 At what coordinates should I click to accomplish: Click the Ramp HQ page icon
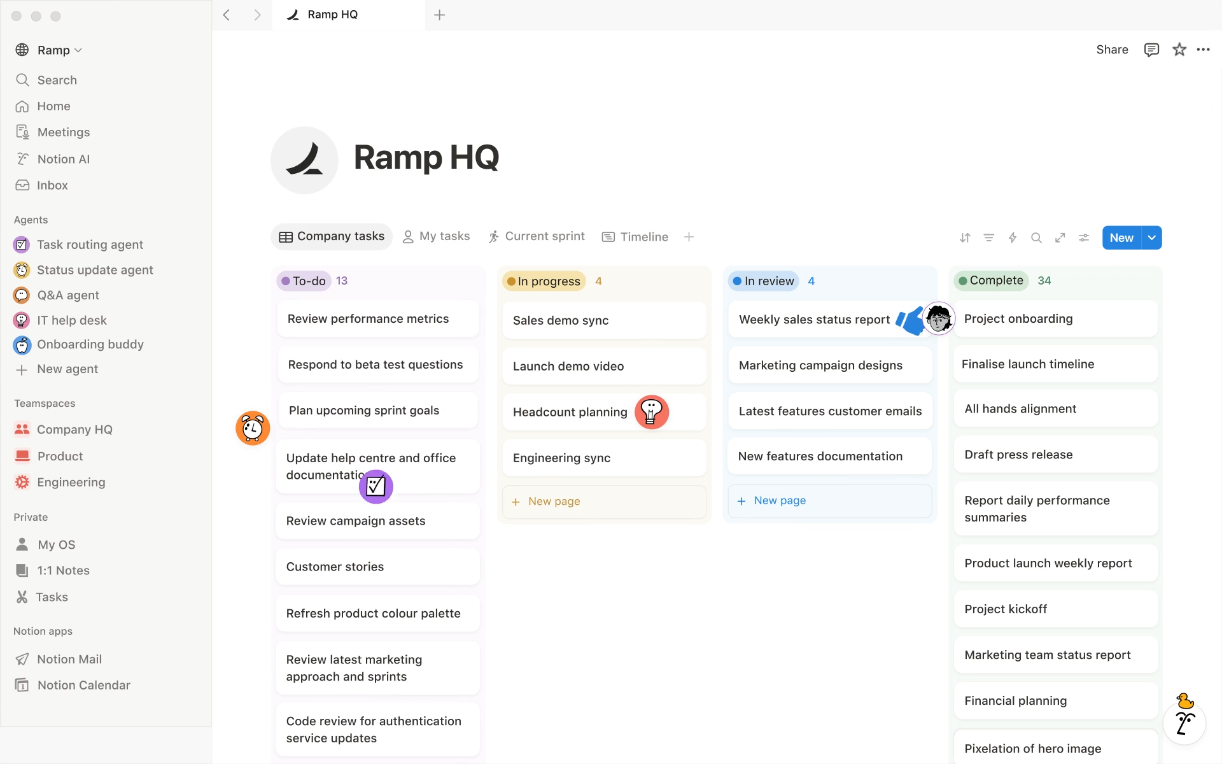coord(304,160)
